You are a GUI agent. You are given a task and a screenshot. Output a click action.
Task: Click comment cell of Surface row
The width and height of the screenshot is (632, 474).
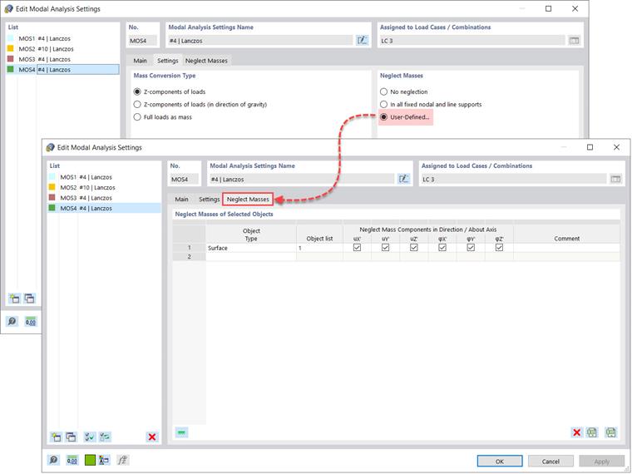(566, 248)
